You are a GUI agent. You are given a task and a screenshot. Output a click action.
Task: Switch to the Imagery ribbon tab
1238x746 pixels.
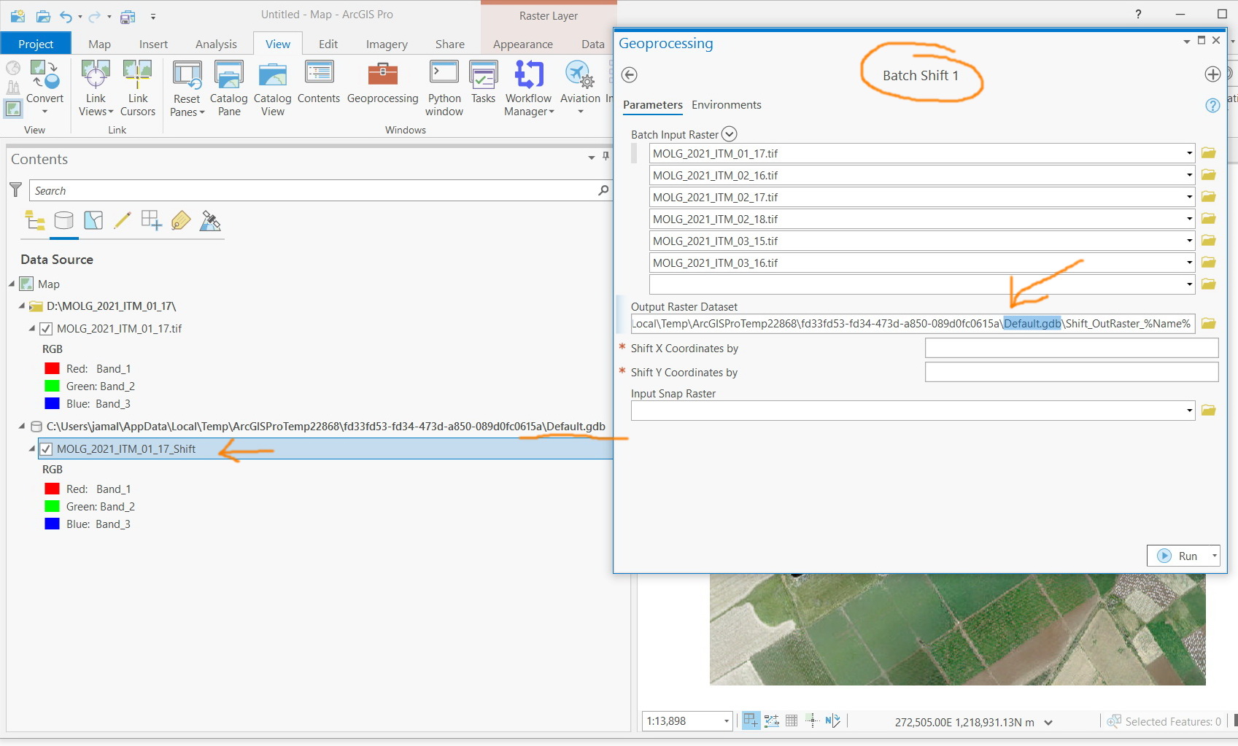pyautogui.click(x=386, y=44)
